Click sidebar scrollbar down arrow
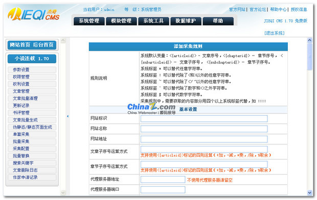317x200 pixels. (x=63, y=193)
